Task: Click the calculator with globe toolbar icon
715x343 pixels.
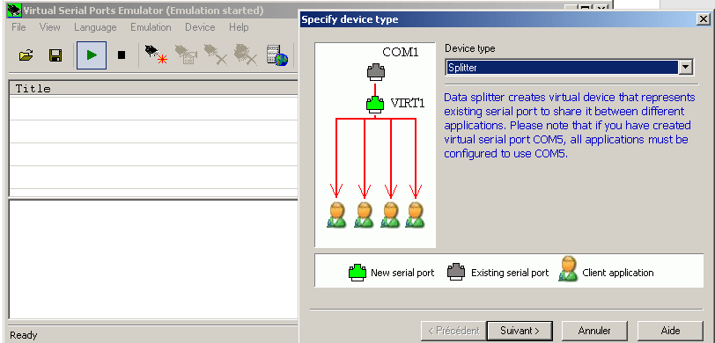Action: (277, 55)
